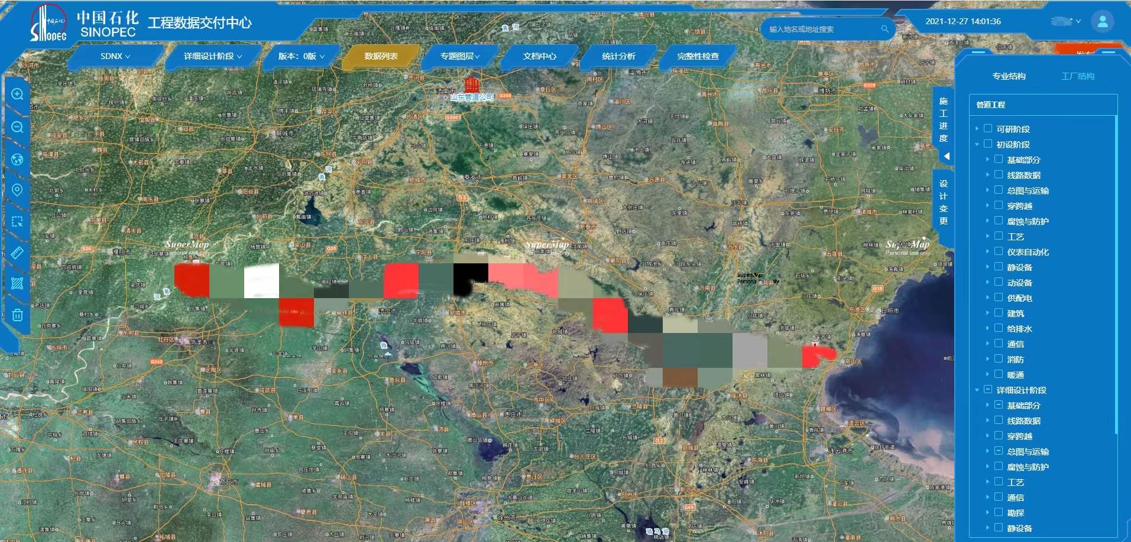Open the 文档中心 page
Viewport: 1131px width, 542px height.
[x=539, y=56]
